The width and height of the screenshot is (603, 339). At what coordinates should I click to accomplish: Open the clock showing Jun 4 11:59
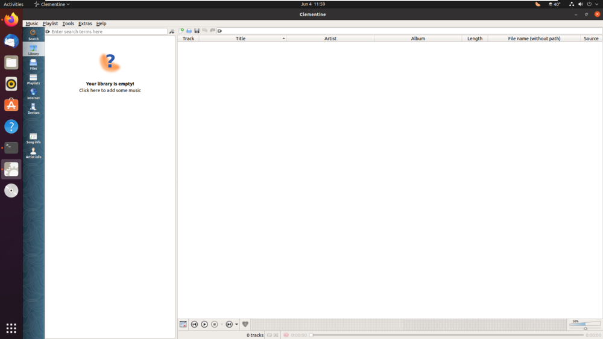click(x=312, y=4)
